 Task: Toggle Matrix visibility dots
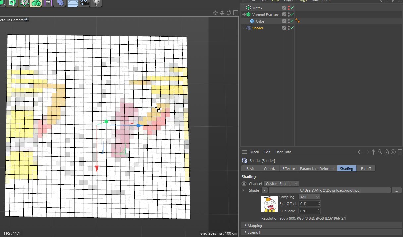pyautogui.click(x=289, y=8)
